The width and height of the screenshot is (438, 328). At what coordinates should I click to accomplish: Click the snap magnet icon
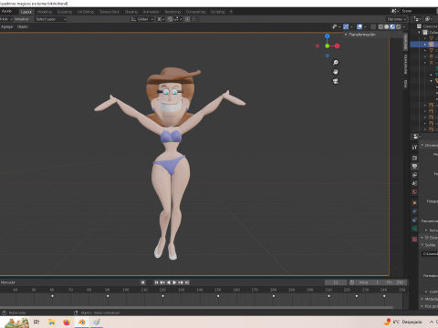pos(170,19)
